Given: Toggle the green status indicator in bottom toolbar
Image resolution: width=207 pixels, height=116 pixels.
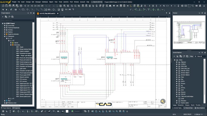Looking at the screenshot, I should click(x=72, y=111).
